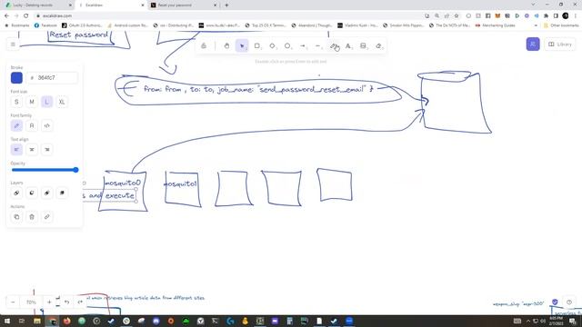Select the Hand panning tool
The image size is (582, 327).
(x=226, y=46)
